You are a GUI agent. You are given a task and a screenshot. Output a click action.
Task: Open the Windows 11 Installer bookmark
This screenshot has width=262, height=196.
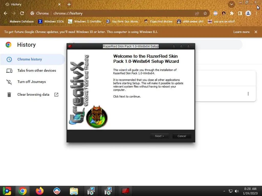[x=85, y=21]
